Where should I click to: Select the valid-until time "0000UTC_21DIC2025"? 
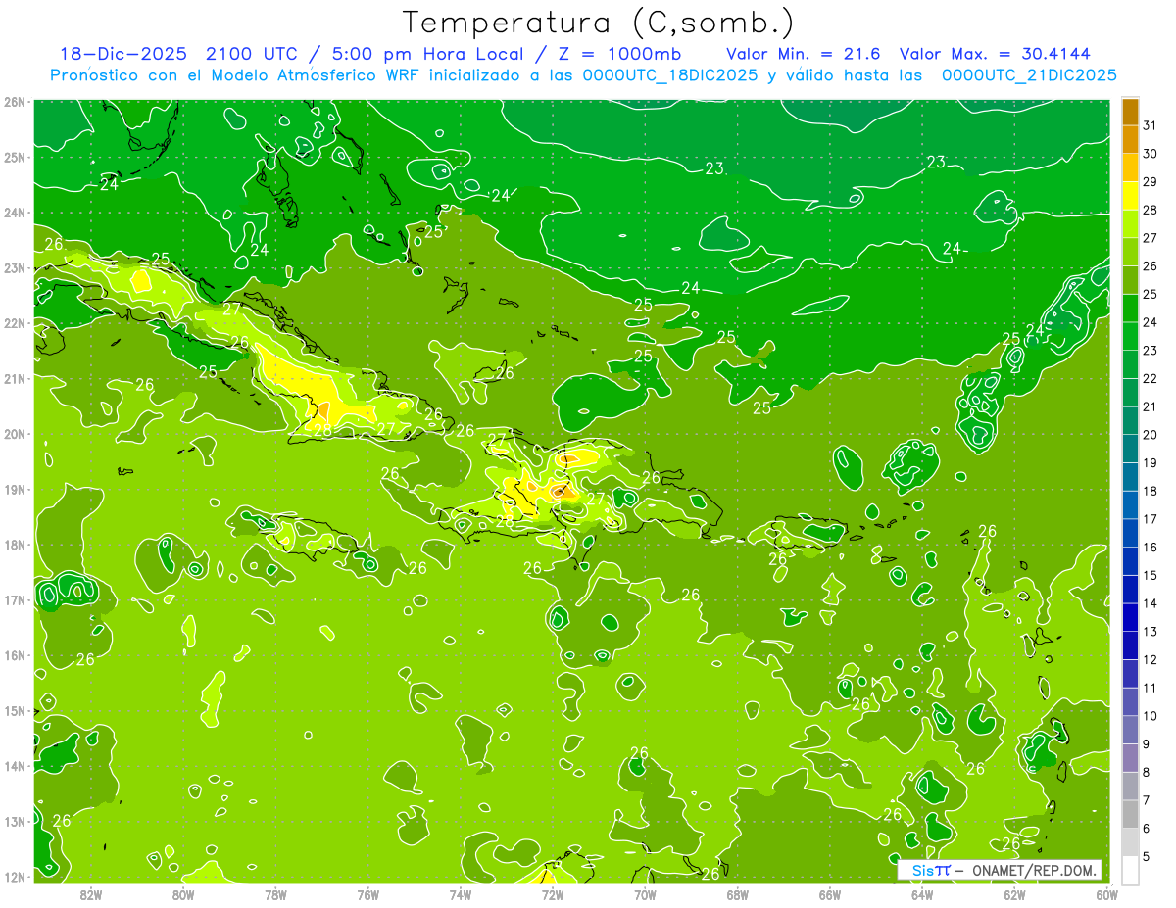coord(1029,75)
